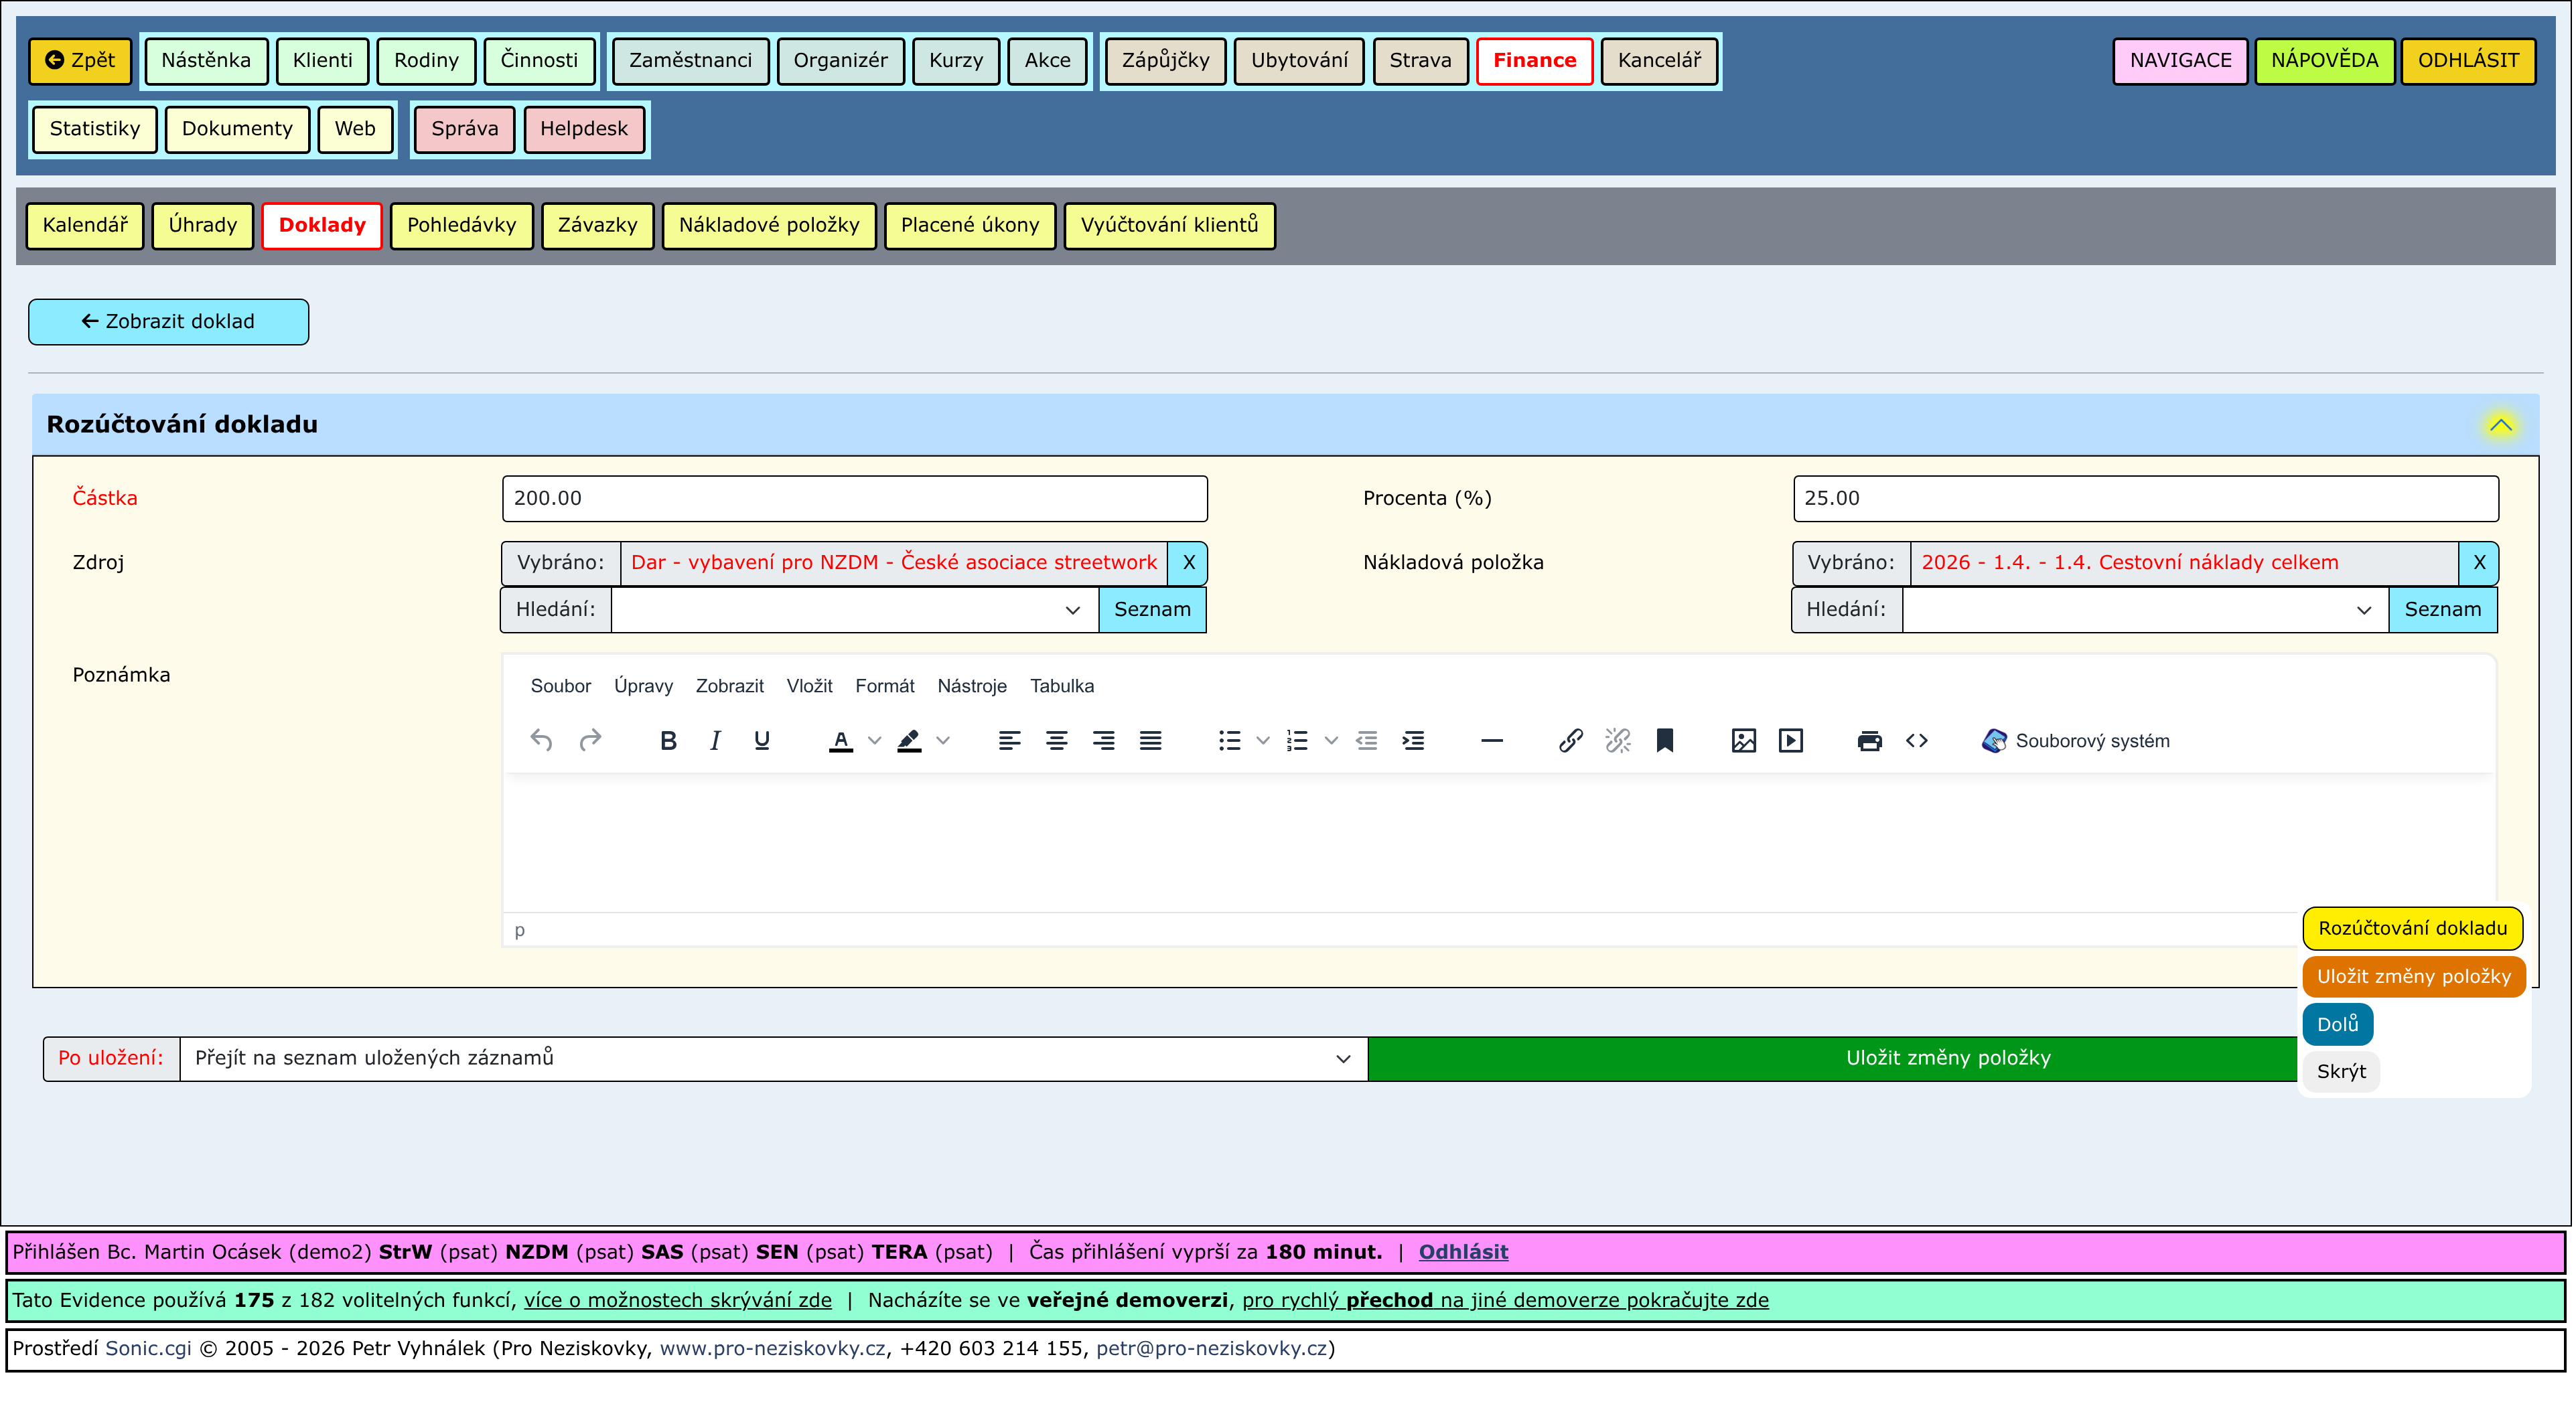Open the highlight color swatch tool

click(908, 740)
